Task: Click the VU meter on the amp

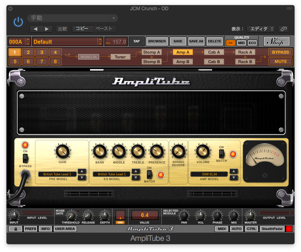Action: point(265,161)
